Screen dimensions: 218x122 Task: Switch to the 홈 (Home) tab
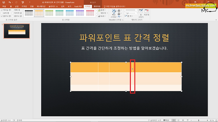tap(11, 6)
